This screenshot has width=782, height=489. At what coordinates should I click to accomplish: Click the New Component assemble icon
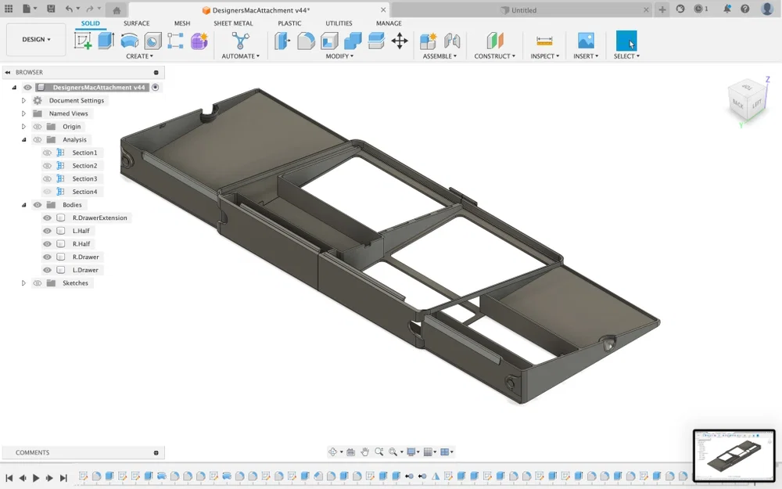point(428,41)
